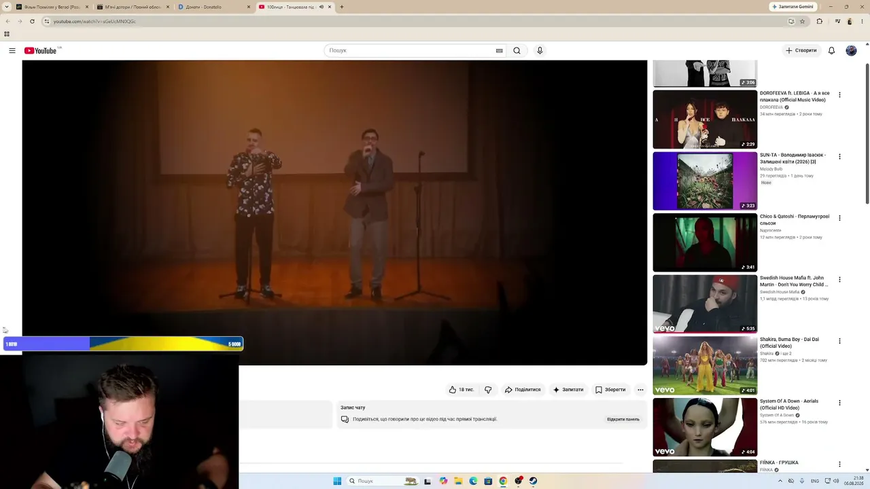Open the Windows Start menu
This screenshot has height=489, width=870.
(337, 481)
